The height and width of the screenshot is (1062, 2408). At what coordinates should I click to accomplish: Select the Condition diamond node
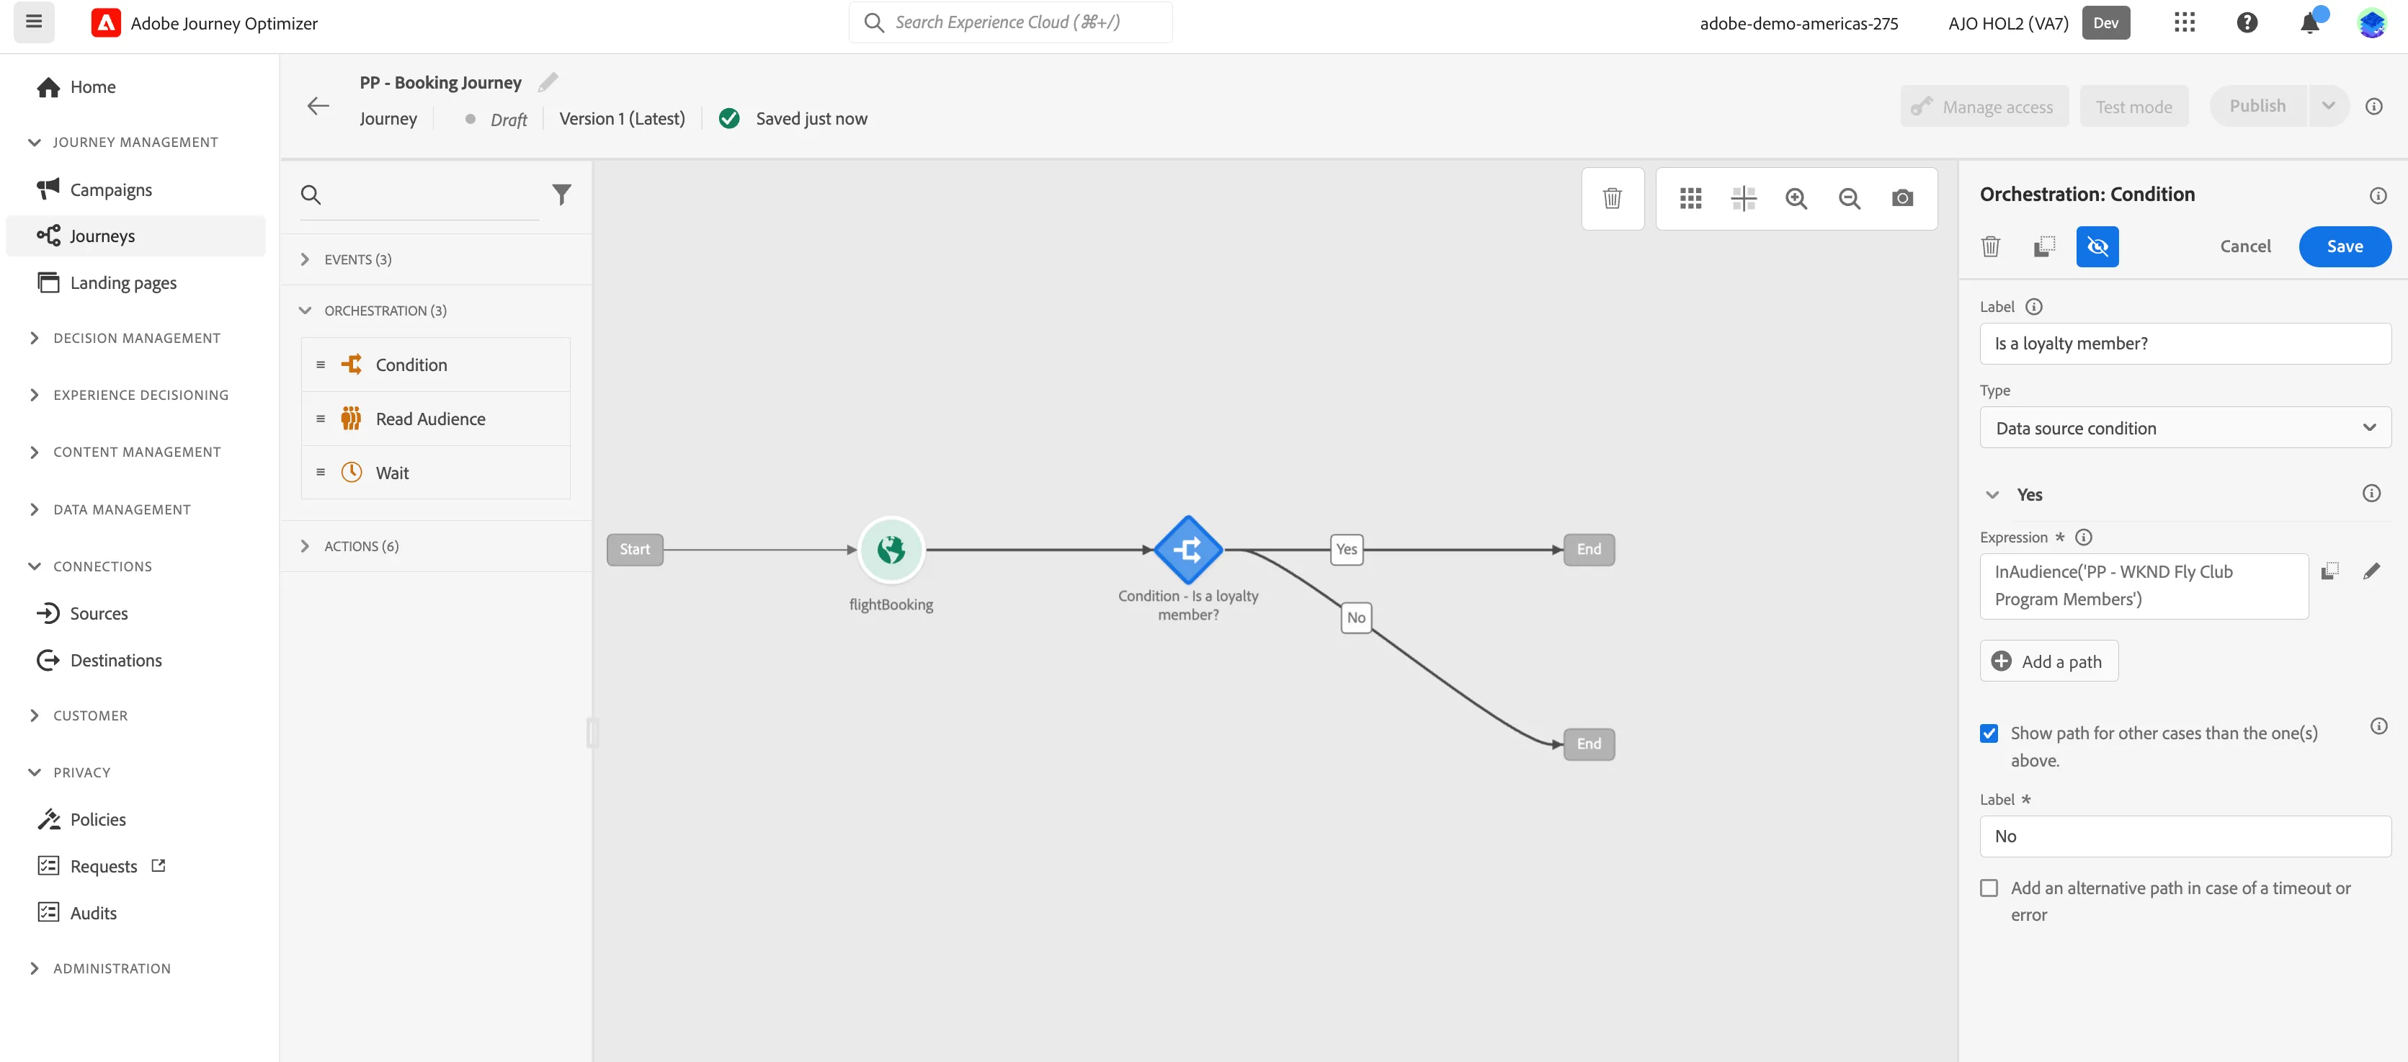[x=1188, y=550]
